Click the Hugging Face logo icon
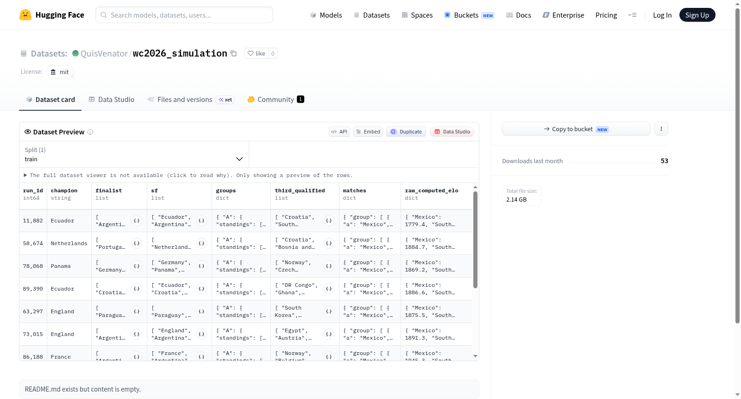The image size is (741, 399). 25,15
